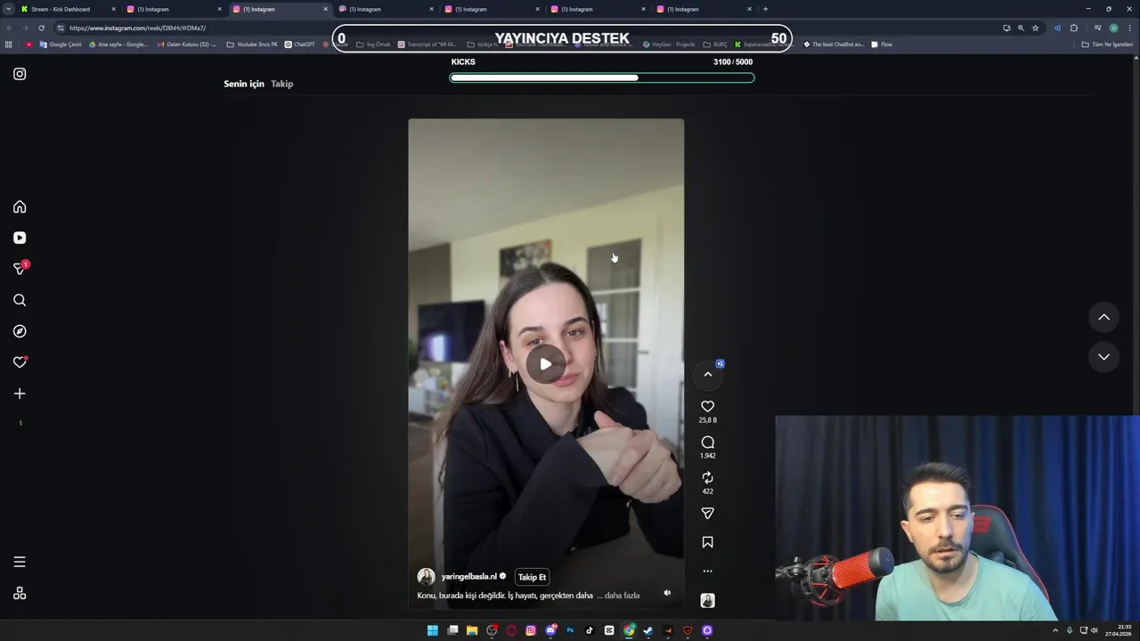The image size is (1140, 641).
Task: Open Photoshop from the taskbar
Action: [570, 630]
